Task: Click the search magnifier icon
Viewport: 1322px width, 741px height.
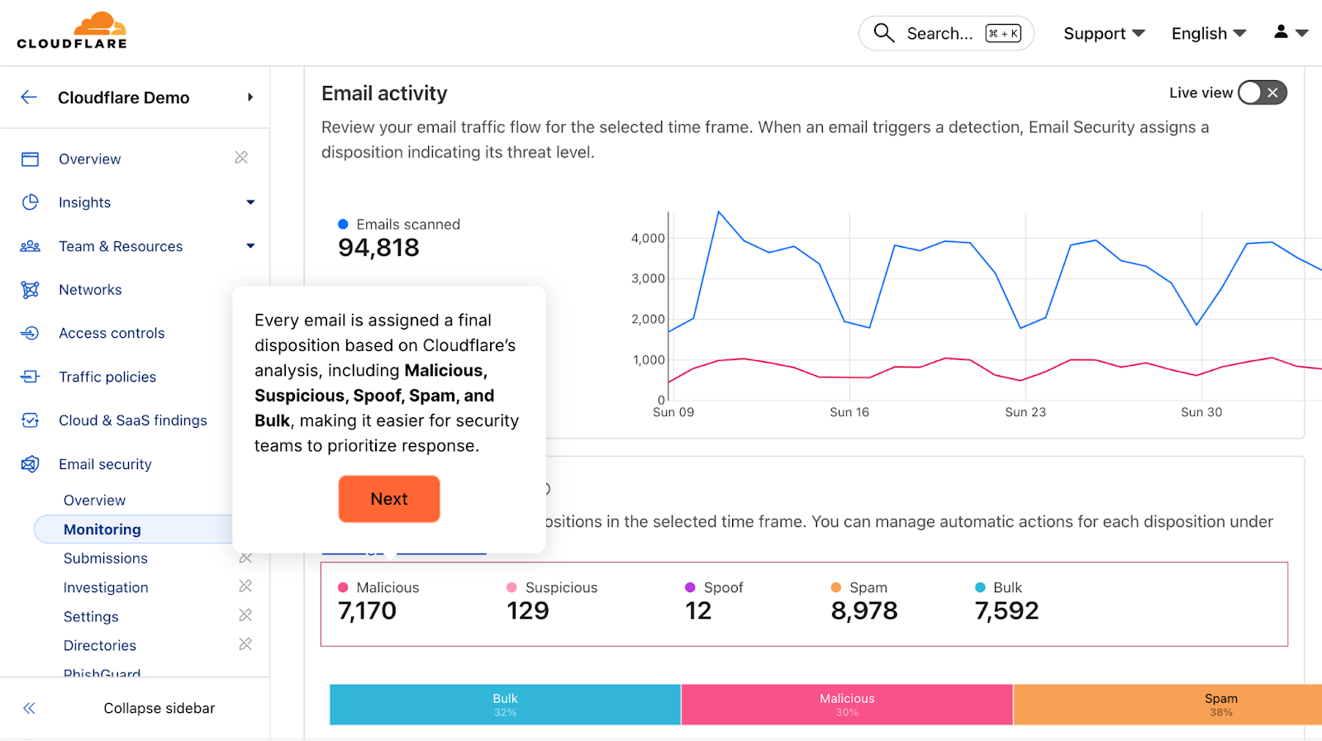Action: [884, 33]
